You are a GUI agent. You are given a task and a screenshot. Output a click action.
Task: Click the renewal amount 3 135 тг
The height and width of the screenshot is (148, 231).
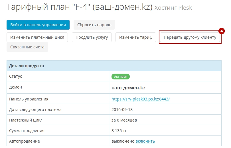tap(119, 131)
